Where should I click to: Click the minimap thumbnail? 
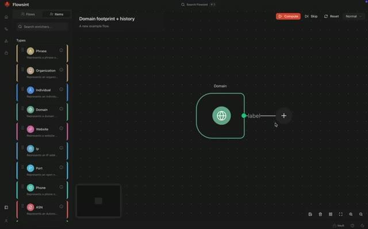[x=98, y=201]
